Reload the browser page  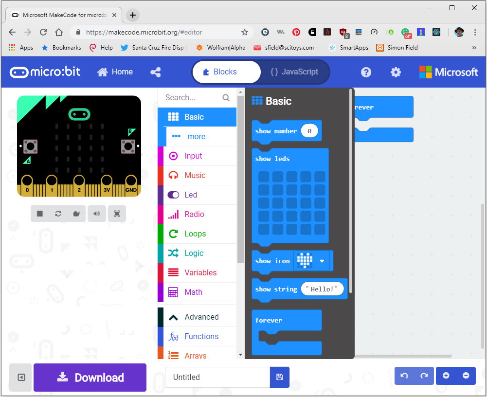(x=43, y=32)
